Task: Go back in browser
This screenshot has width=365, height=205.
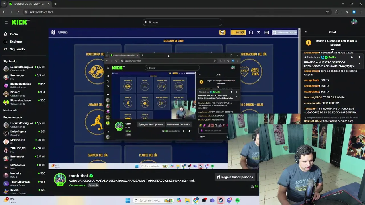Action: point(4,12)
